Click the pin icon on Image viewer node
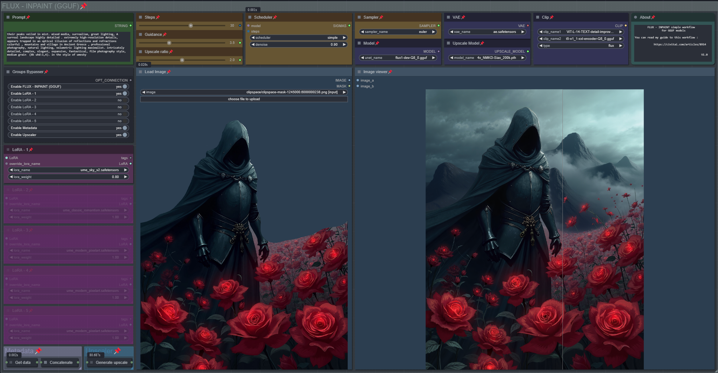This screenshot has width=718, height=373. pos(390,72)
